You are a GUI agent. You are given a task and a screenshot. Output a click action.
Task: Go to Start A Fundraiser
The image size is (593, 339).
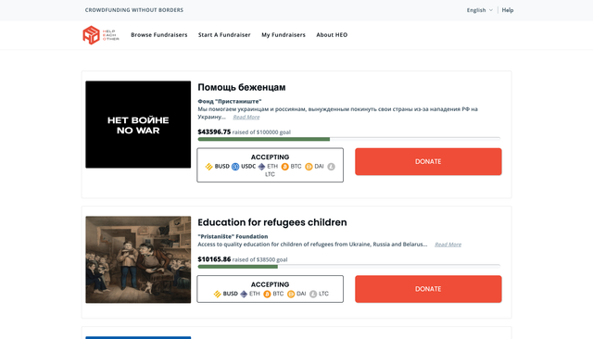(224, 35)
